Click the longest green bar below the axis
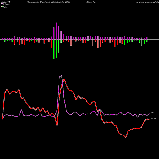The height and width of the screenshot is (159, 159). 54,49
